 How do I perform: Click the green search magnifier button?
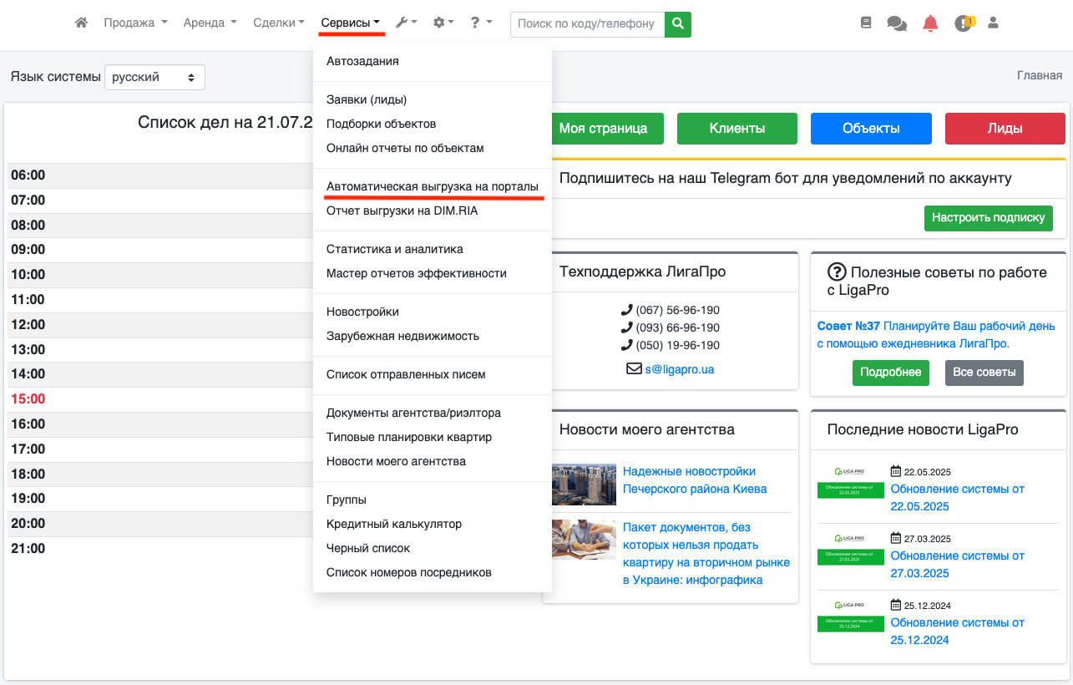point(678,23)
